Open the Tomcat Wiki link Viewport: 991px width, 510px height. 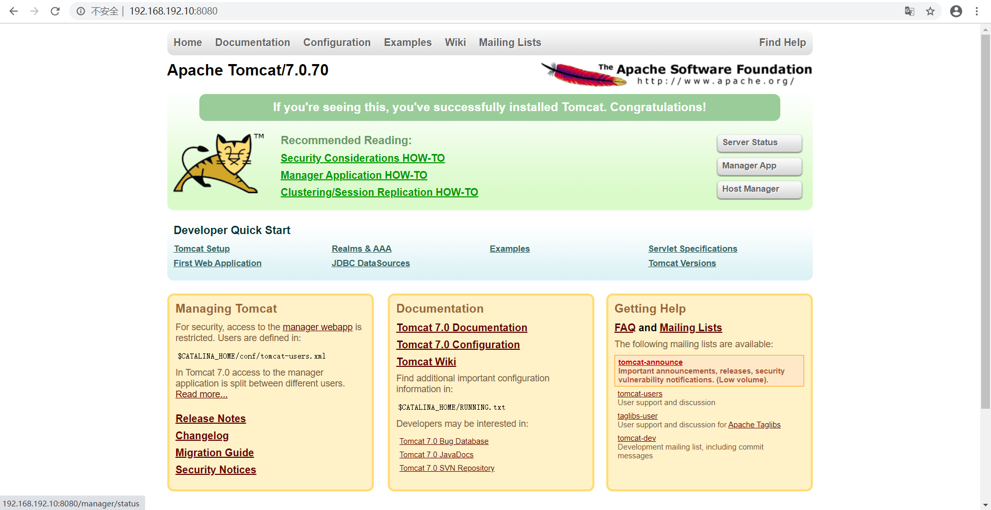click(x=426, y=362)
